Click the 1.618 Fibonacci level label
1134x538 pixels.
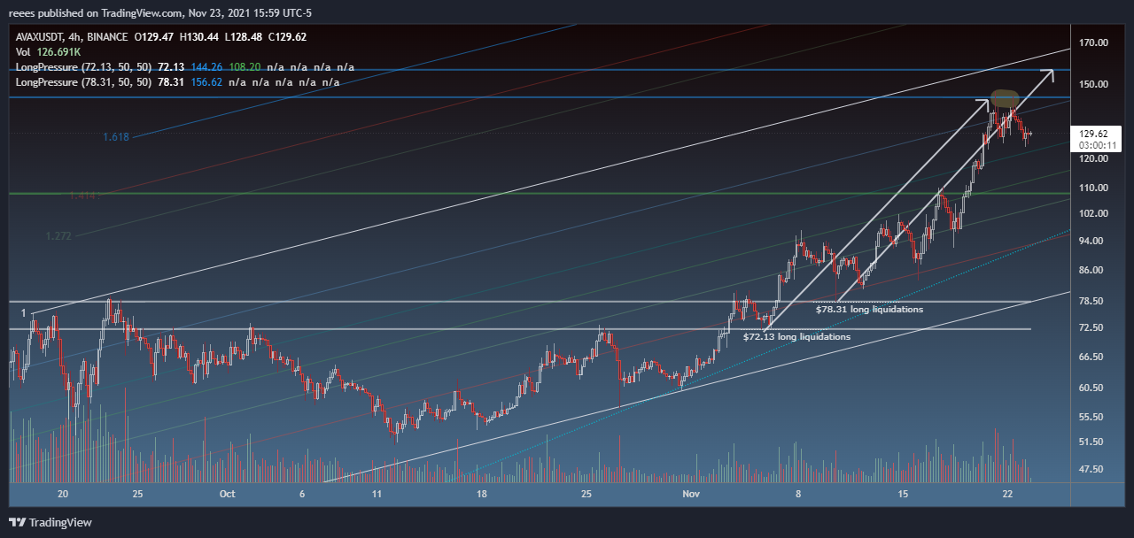116,137
